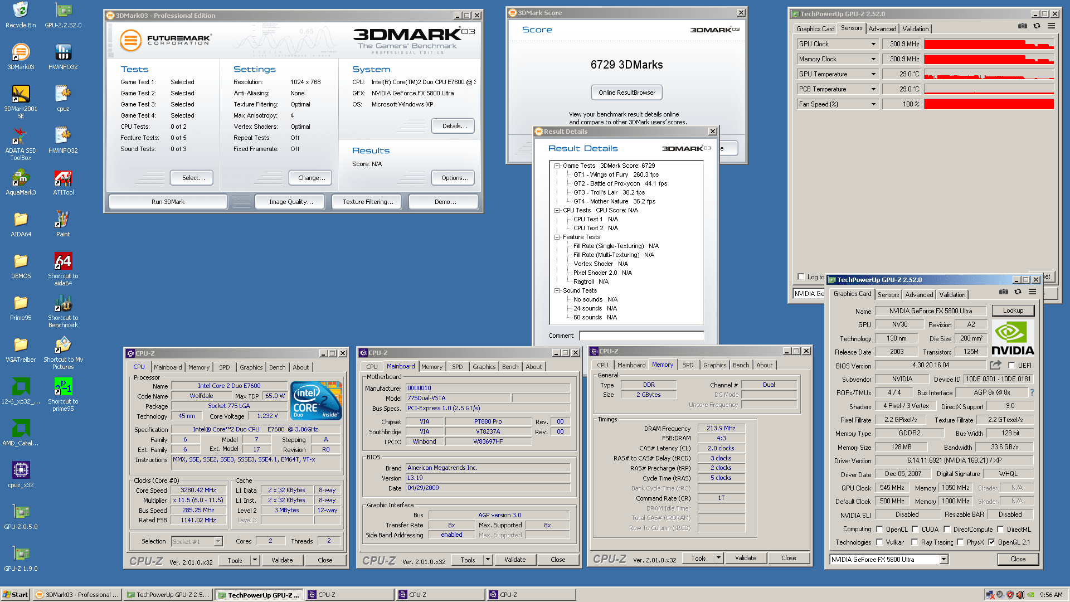Image resolution: width=1070 pixels, height=602 pixels.
Task: Click the Bus Interface question mark icon
Action: coord(1032,392)
